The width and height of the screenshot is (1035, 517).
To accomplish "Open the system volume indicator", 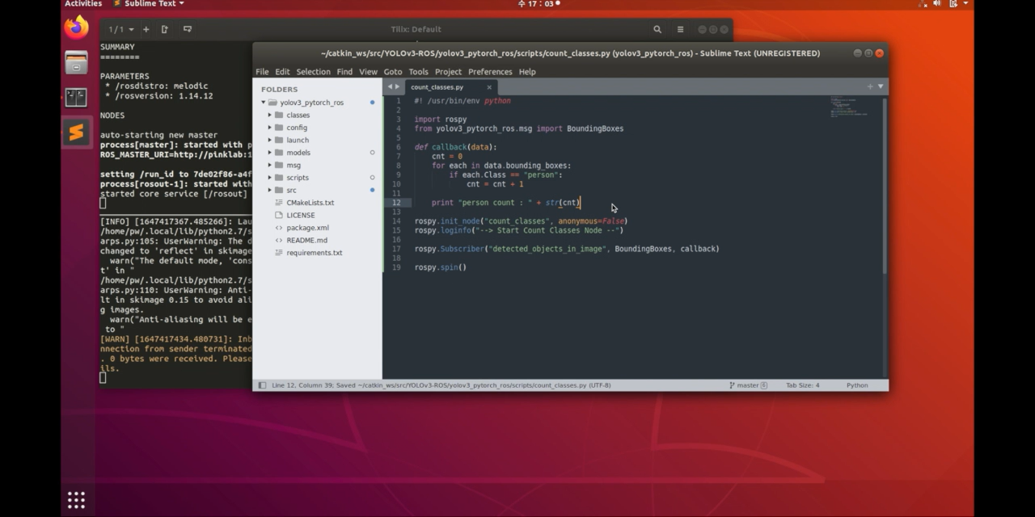I will point(937,4).
